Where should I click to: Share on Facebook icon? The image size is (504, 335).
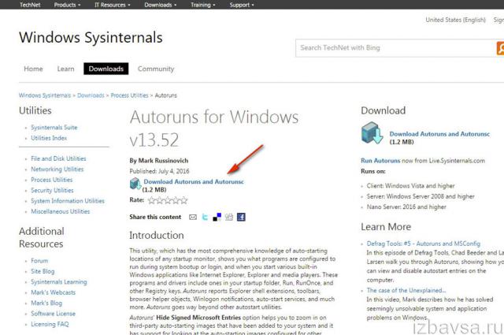point(241,218)
